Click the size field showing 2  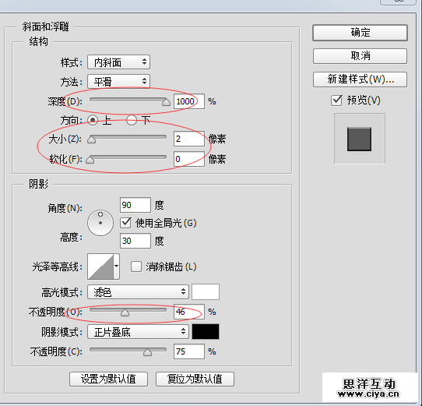pyautogui.click(x=189, y=139)
